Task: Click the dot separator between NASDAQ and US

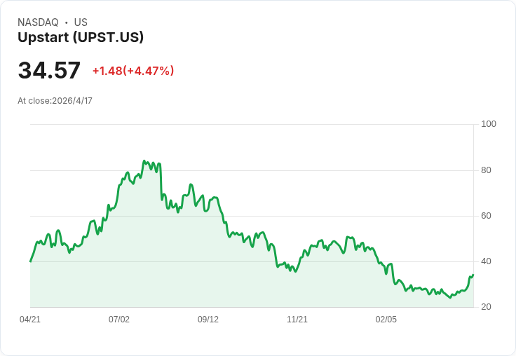Action: (x=67, y=22)
